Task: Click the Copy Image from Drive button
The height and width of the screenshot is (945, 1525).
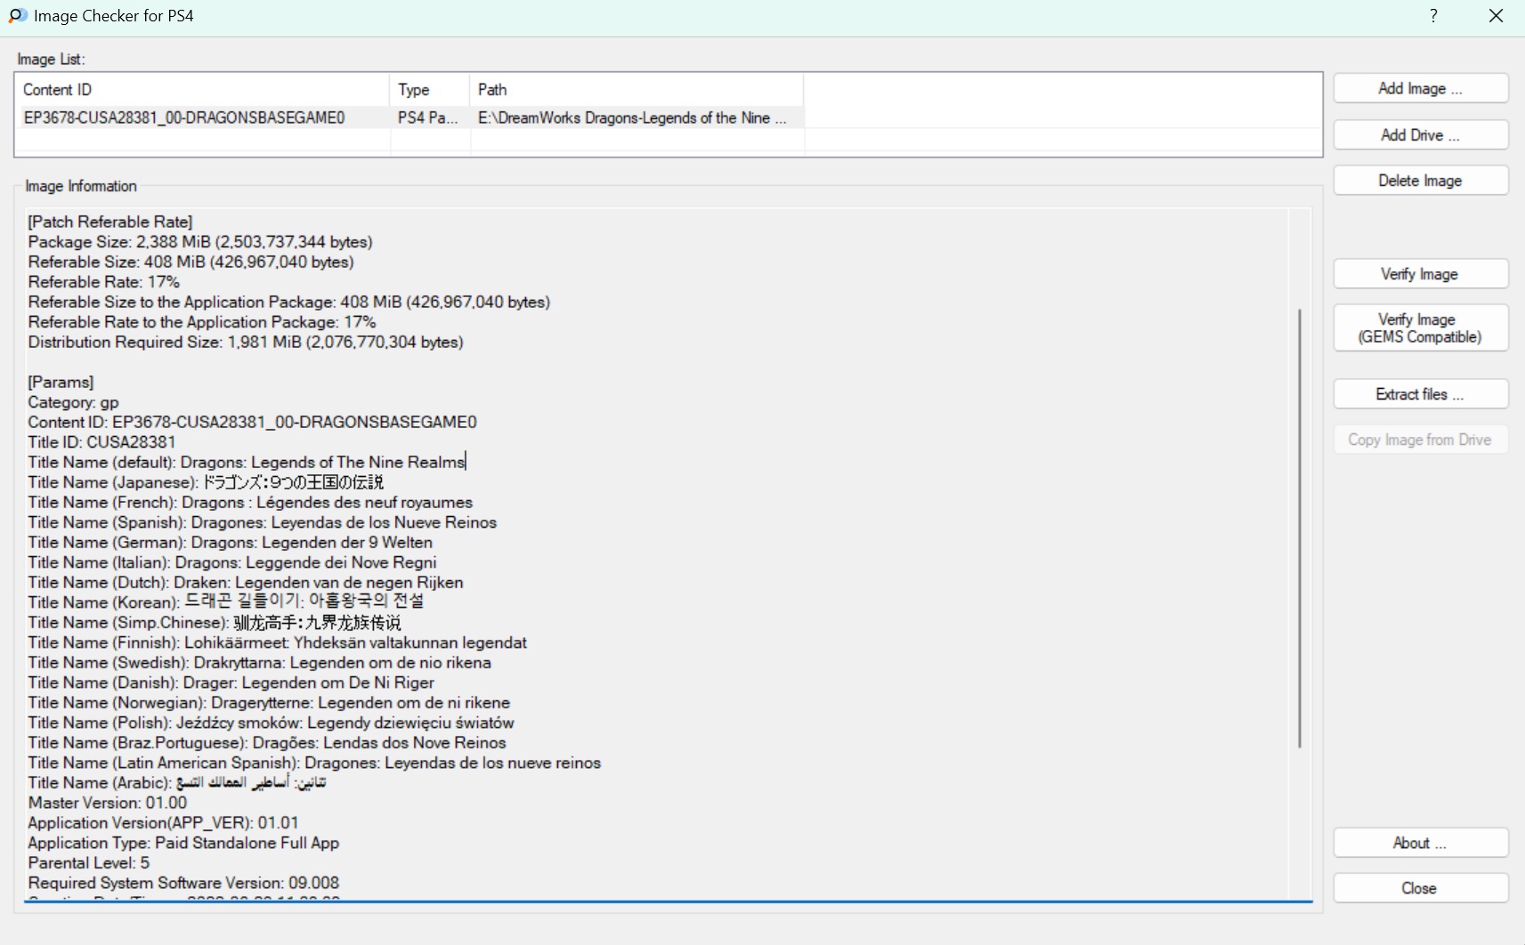Action: click(x=1420, y=440)
